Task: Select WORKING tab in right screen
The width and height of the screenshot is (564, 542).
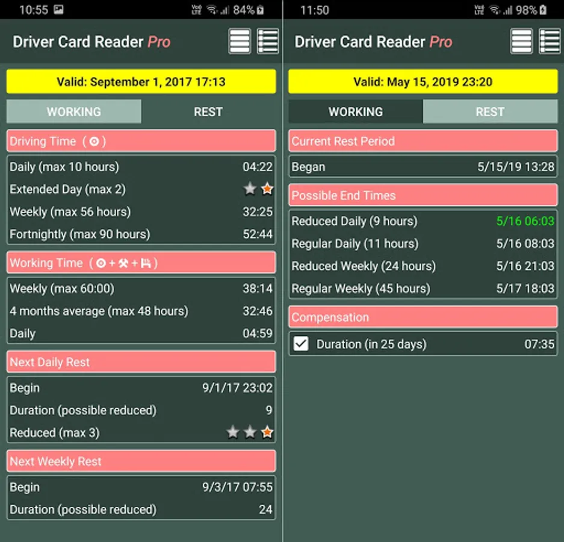Action: coord(355,111)
